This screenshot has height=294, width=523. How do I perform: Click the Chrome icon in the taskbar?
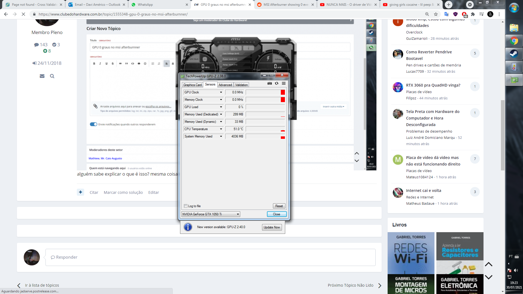[514, 41]
